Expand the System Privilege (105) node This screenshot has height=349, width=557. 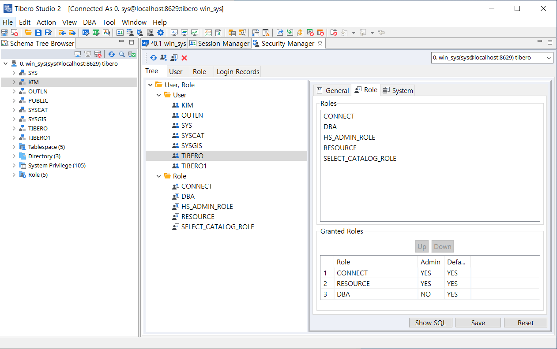point(14,165)
